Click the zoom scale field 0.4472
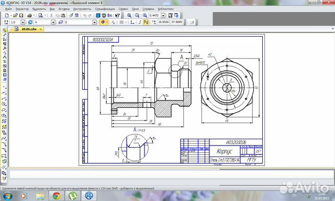This screenshot has width=335, height=201. click(x=154, y=15)
